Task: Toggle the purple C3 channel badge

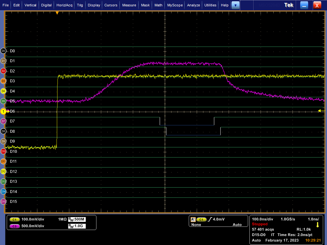Action: point(14,226)
